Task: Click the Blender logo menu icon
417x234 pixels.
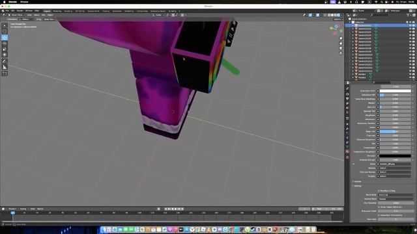Action: point(3,11)
